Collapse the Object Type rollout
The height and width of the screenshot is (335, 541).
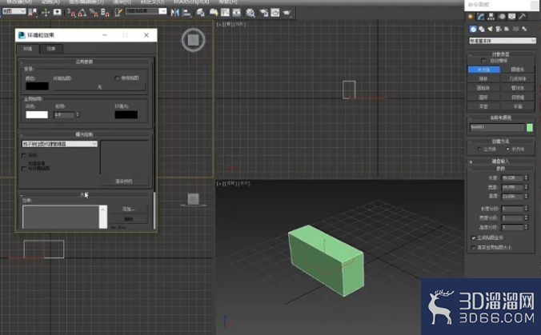click(501, 54)
